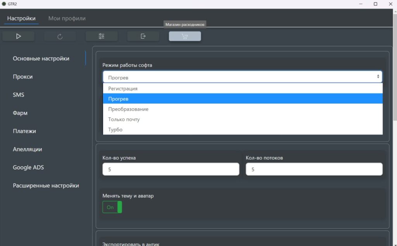The image size is (397, 246).
Task: Open Расширенные настройки section
Action: point(46,186)
